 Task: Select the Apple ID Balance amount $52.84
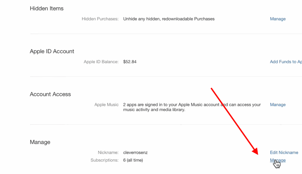[x=129, y=62]
